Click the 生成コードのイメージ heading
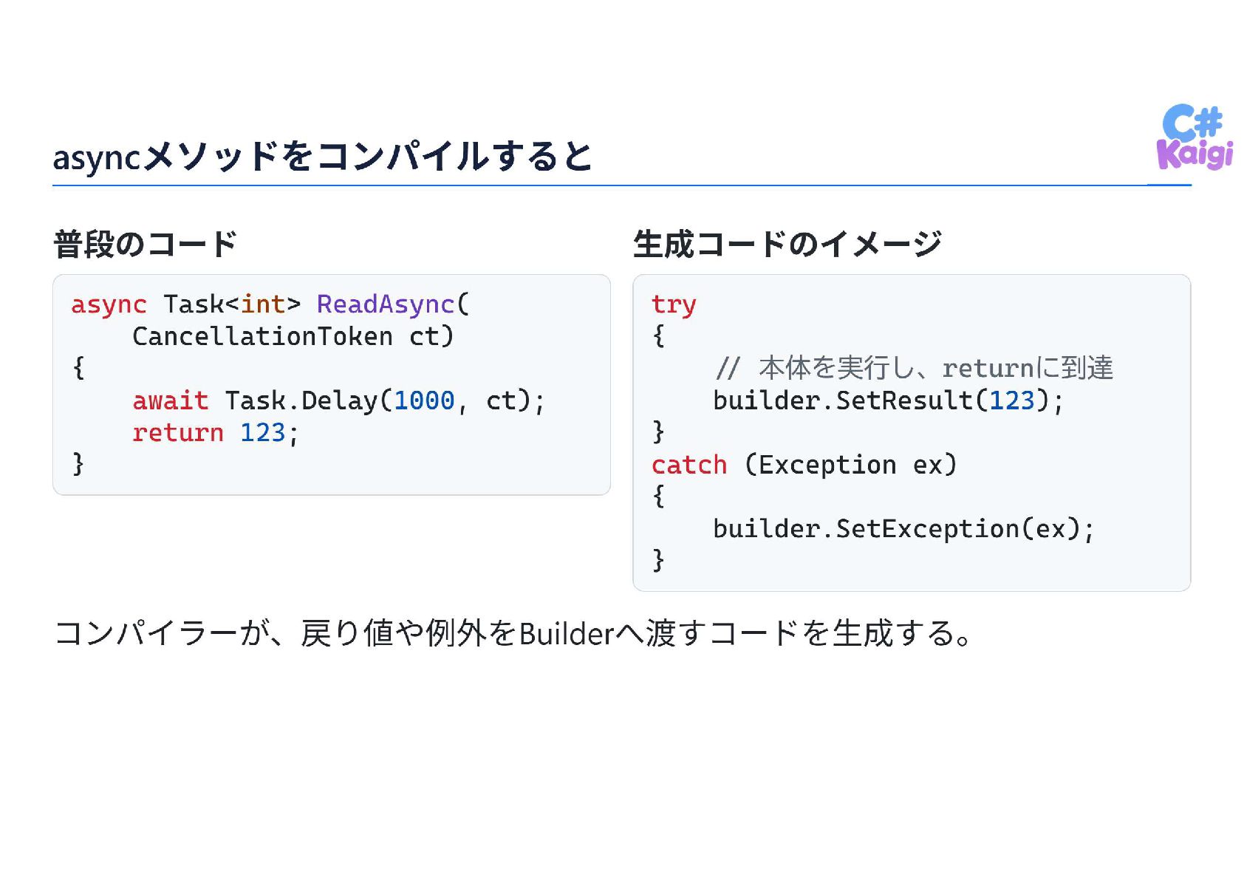 787,245
